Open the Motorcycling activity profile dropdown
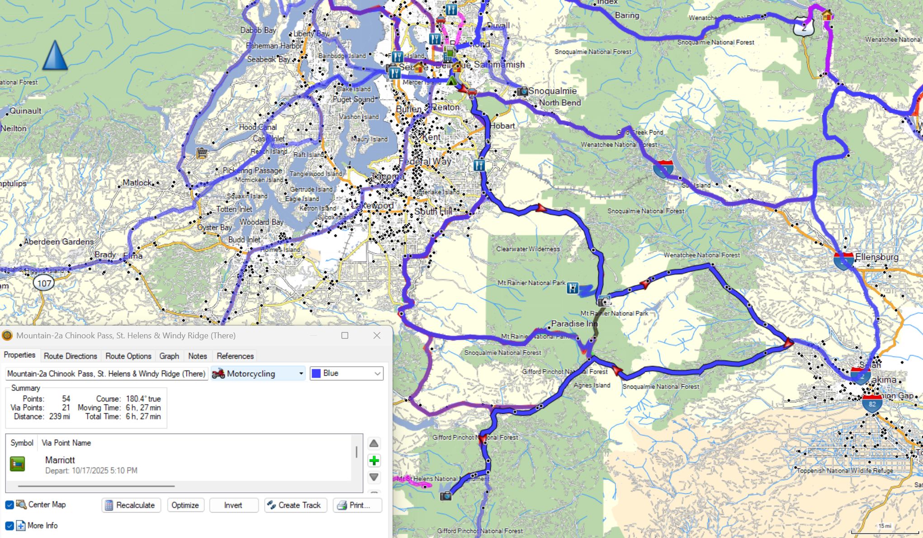 (x=258, y=374)
